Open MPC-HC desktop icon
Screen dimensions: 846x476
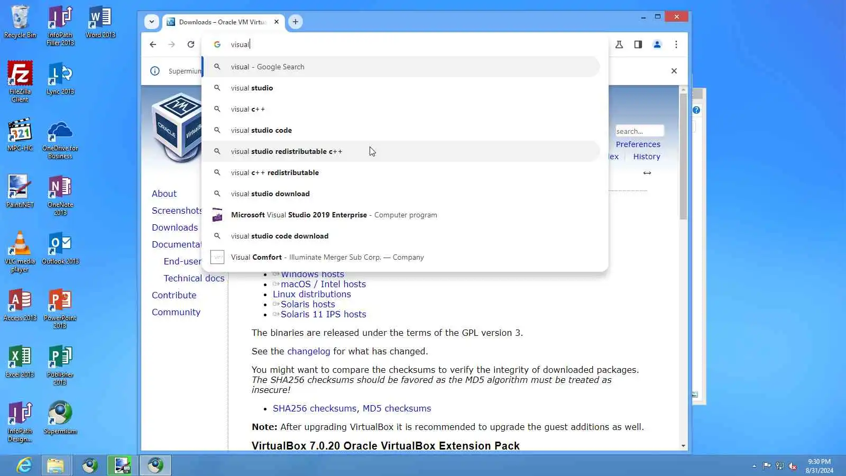(20, 135)
